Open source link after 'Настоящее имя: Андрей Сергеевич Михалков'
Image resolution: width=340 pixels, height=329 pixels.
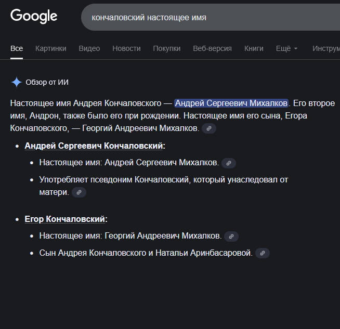click(x=229, y=163)
